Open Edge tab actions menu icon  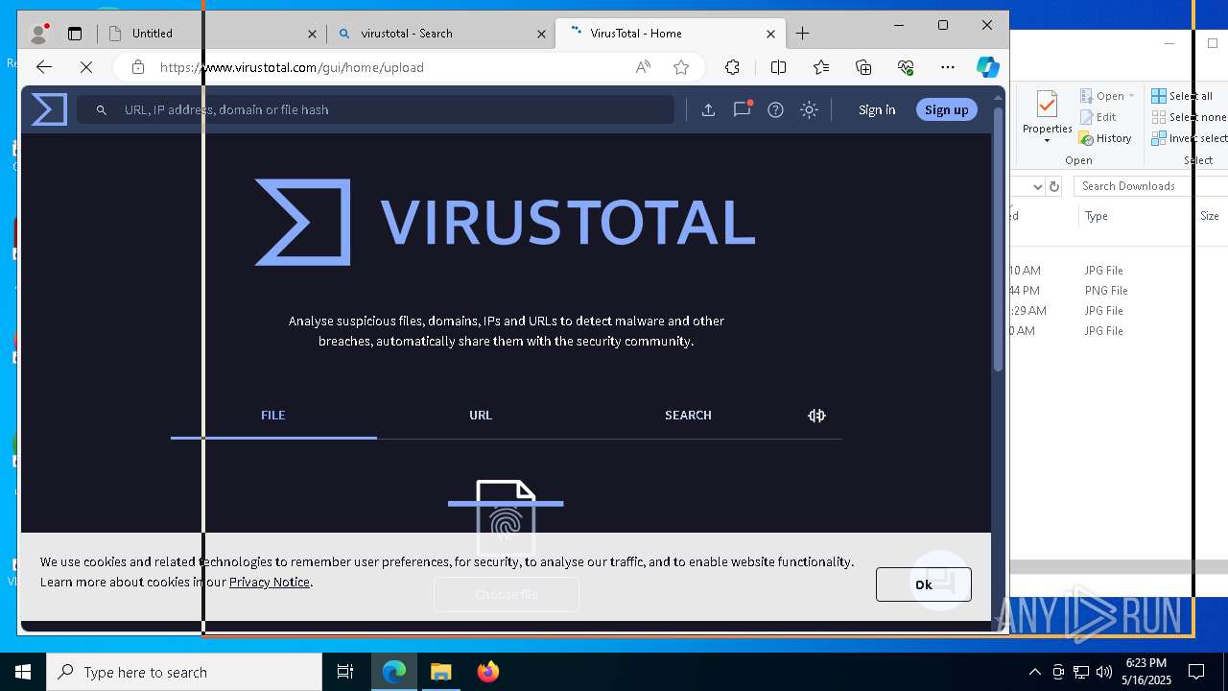[x=75, y=33]
